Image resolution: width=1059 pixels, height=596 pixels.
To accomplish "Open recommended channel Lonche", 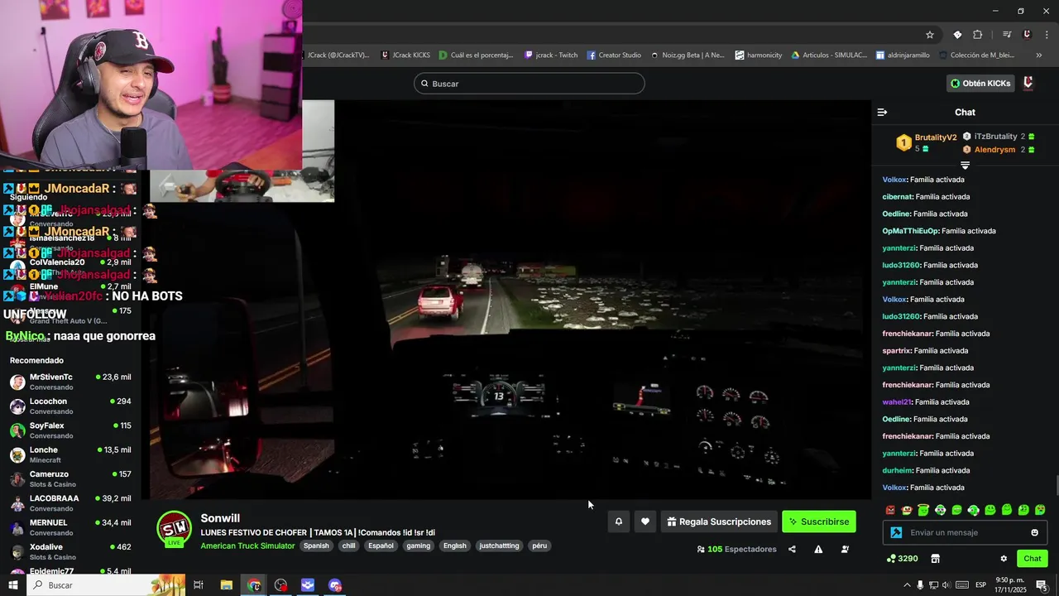I will (x=70, y=454).
